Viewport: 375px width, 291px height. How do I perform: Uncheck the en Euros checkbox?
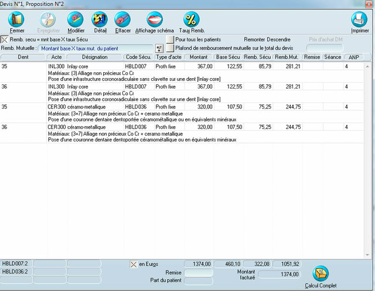tap(134, 264)
